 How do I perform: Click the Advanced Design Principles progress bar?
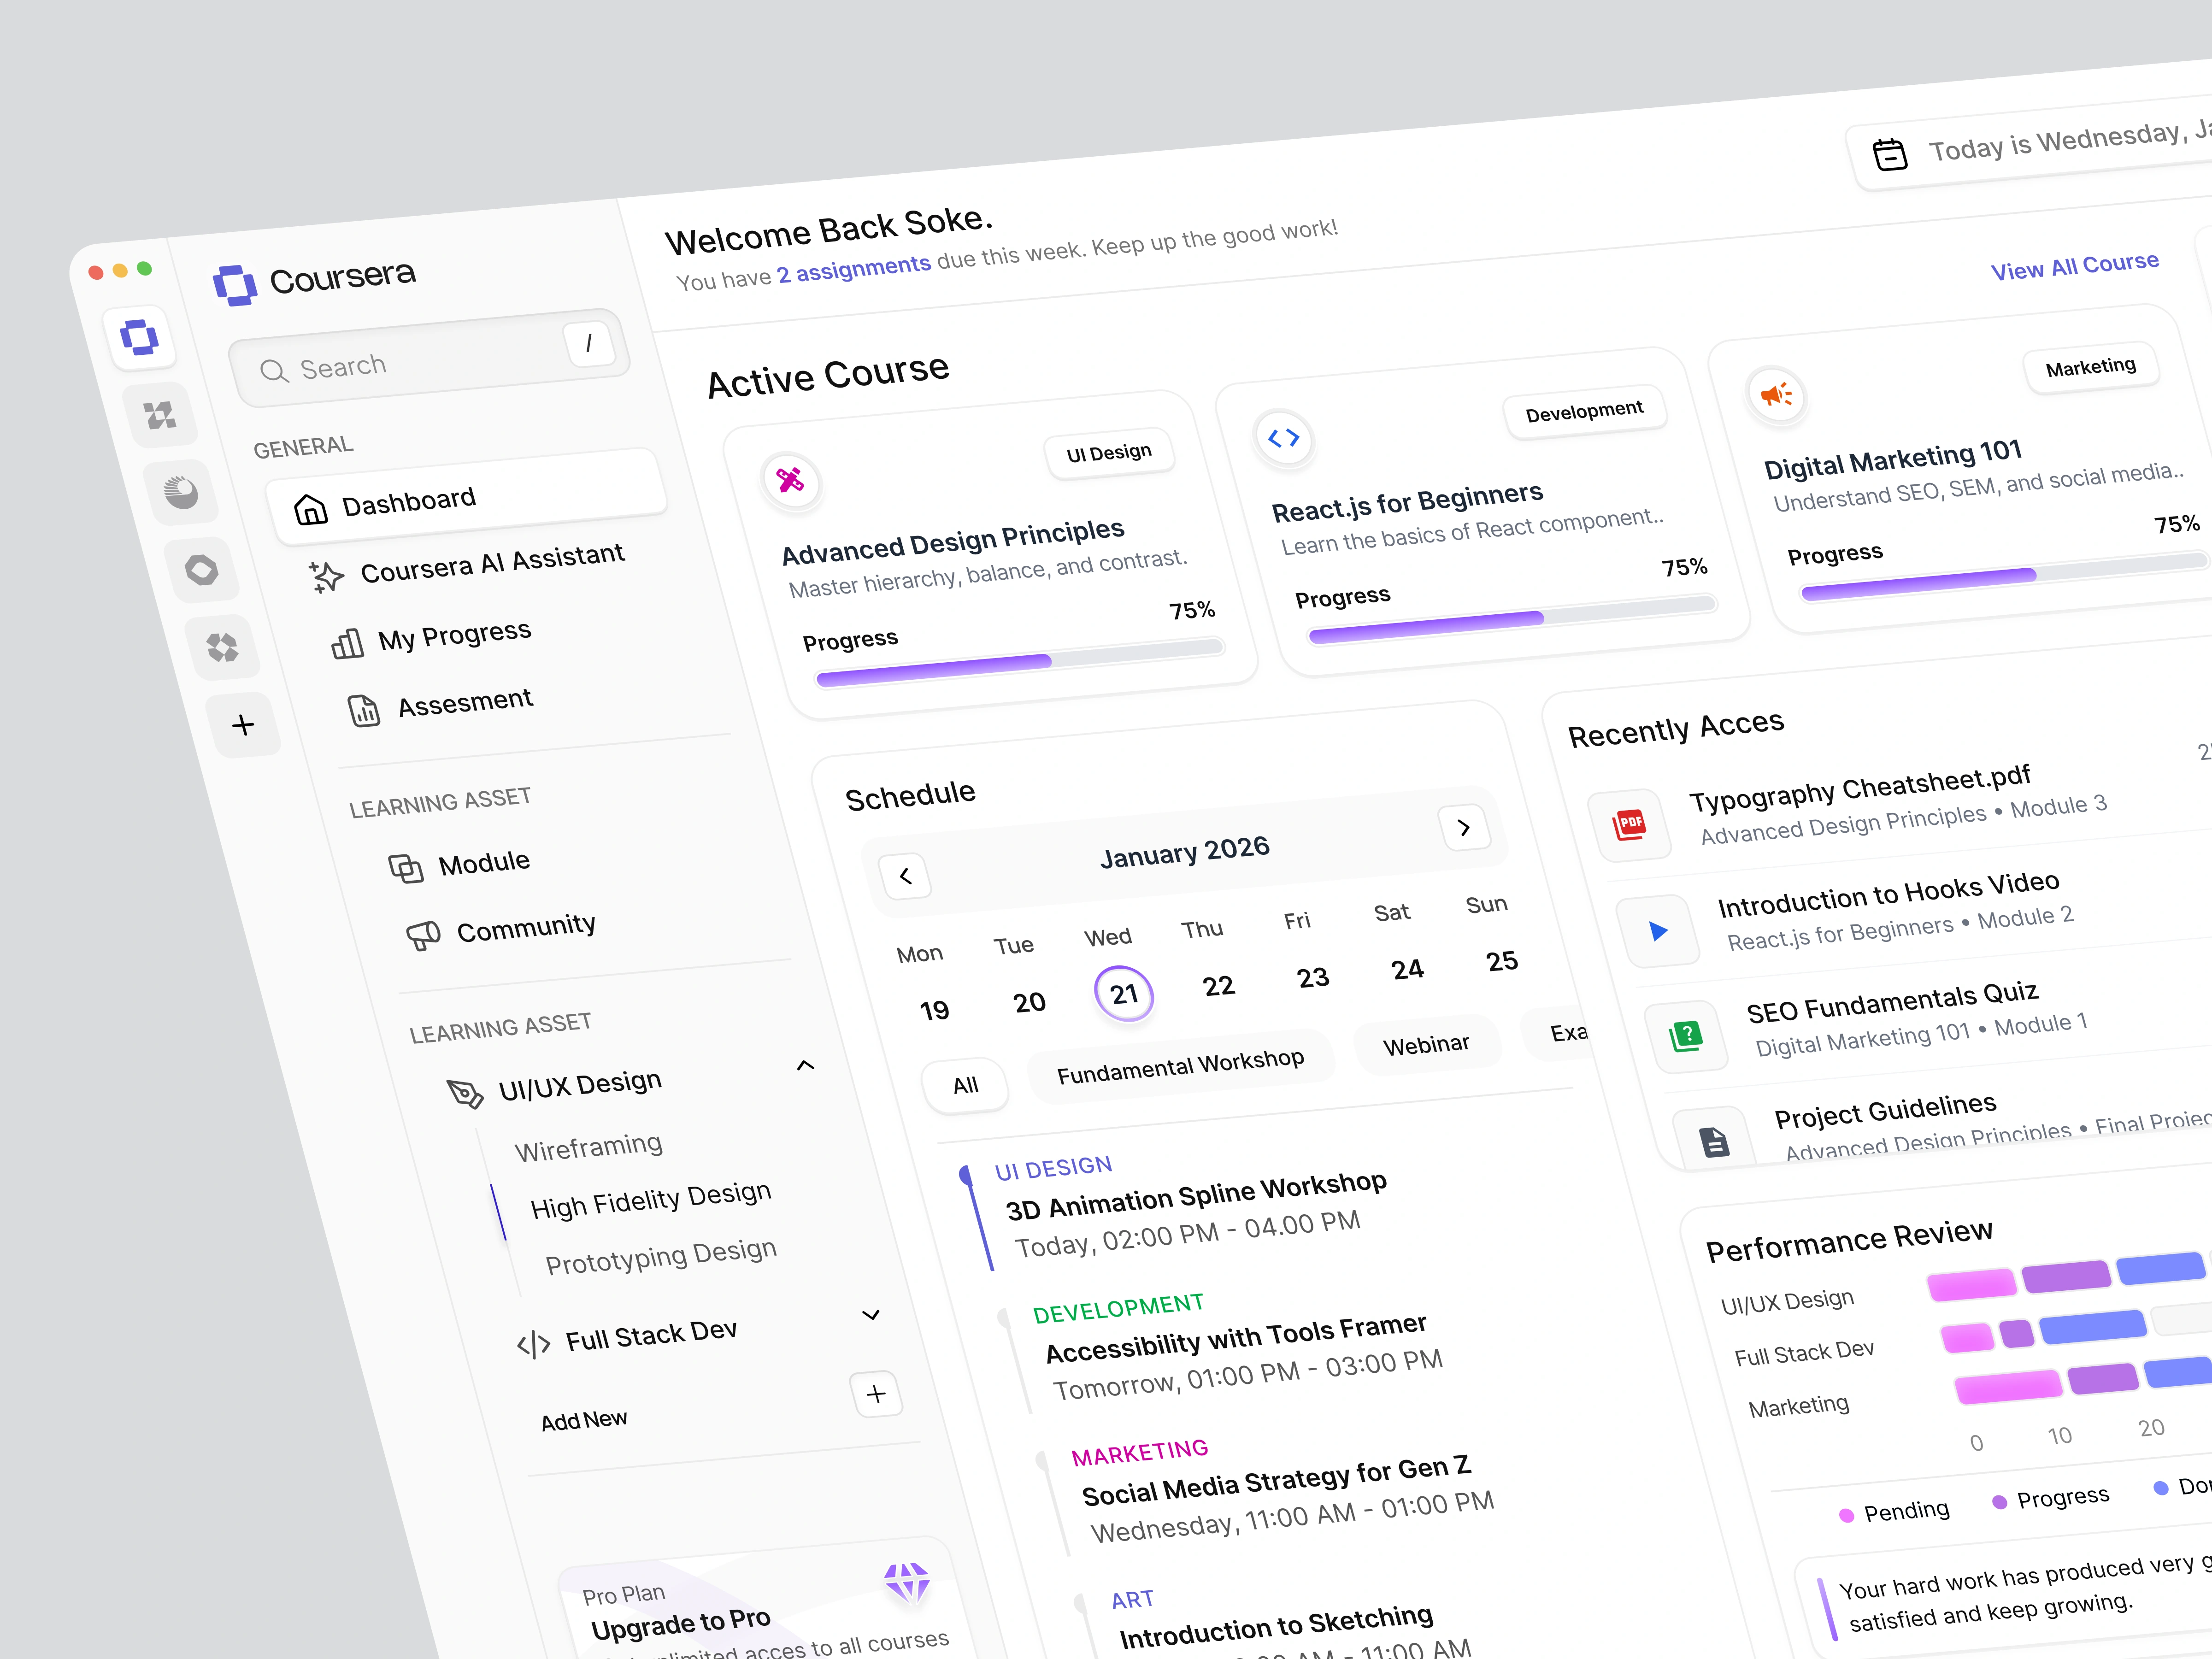(x=1019, y=664)
